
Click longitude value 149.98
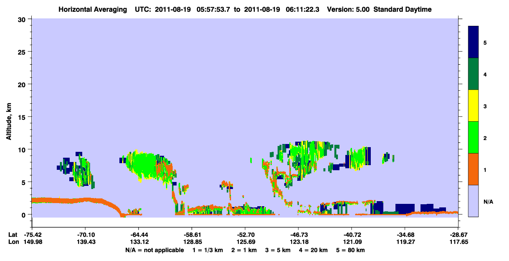(x=32, y=242)
